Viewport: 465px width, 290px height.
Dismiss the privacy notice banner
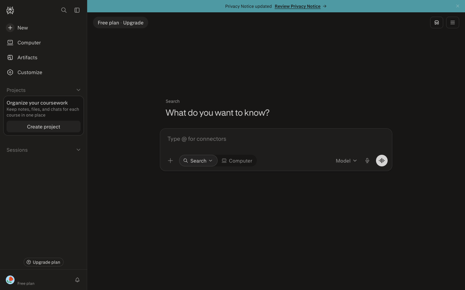pos(458,6)
